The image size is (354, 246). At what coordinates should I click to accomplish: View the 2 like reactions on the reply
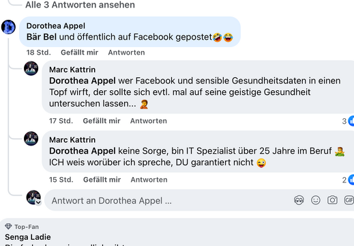[348, 180]
